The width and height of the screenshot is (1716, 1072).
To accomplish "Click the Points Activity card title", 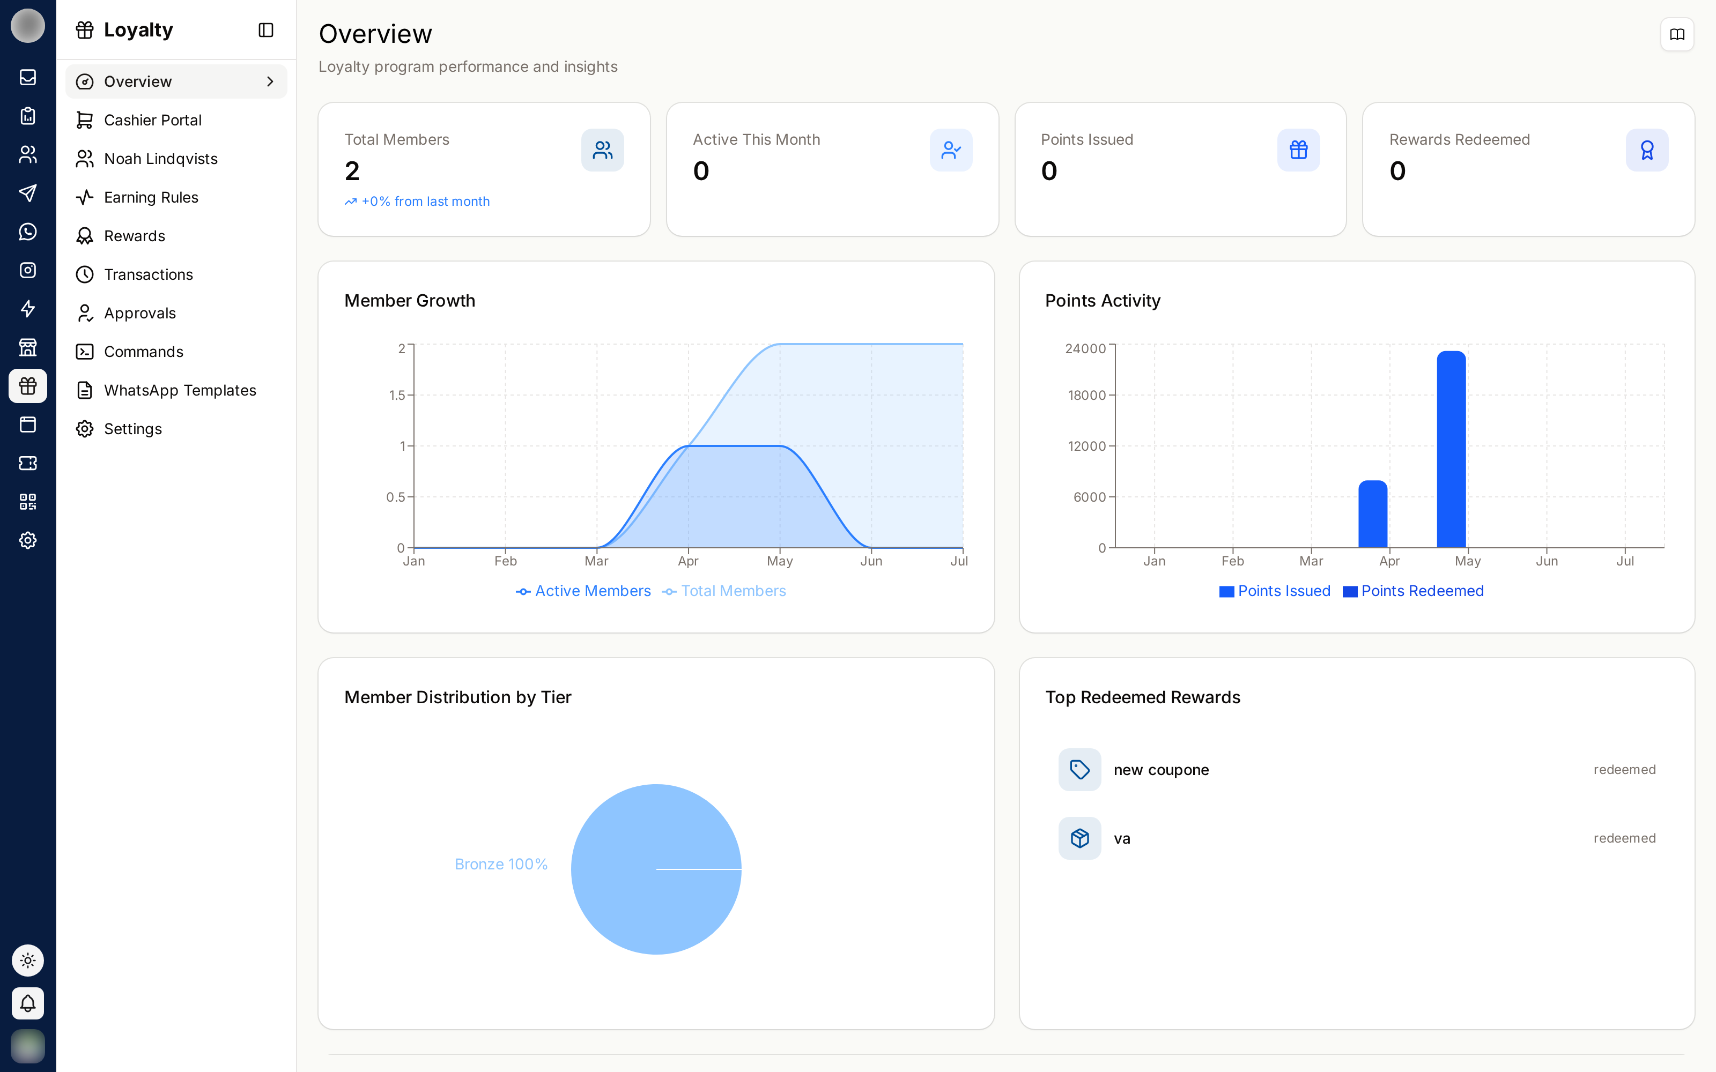I will tap(1103, 301).
